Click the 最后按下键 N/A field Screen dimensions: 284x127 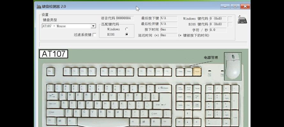point(168,18)
